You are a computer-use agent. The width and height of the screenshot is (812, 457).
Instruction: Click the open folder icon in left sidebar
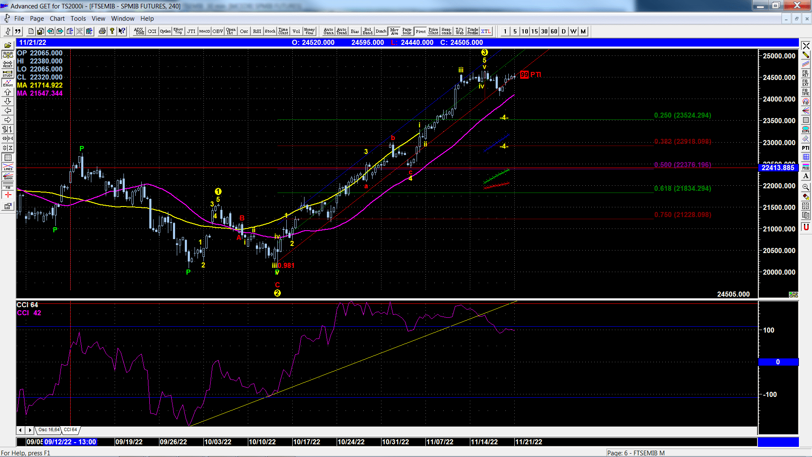(x=8, y=45)
